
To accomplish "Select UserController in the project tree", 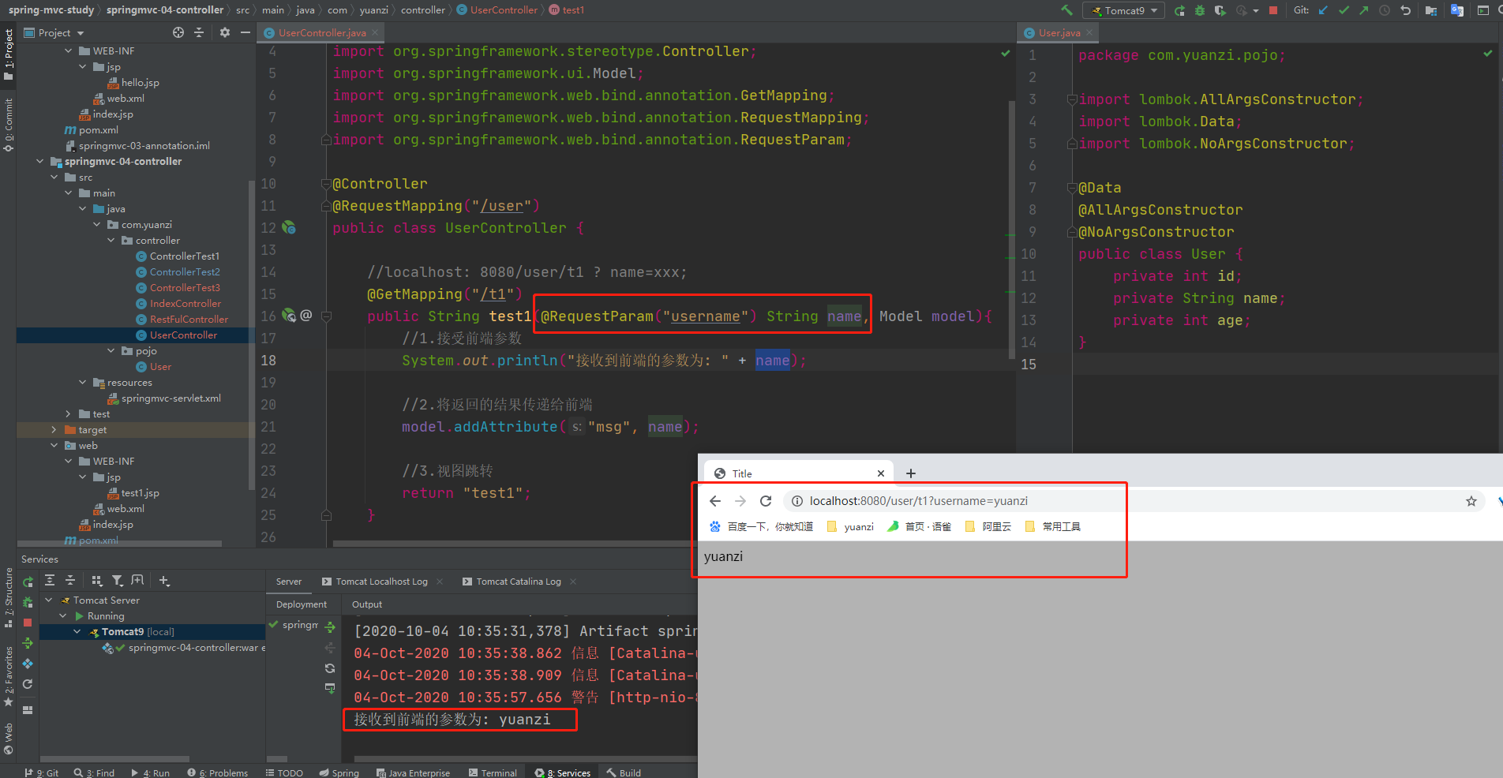I will coord(183,335).
